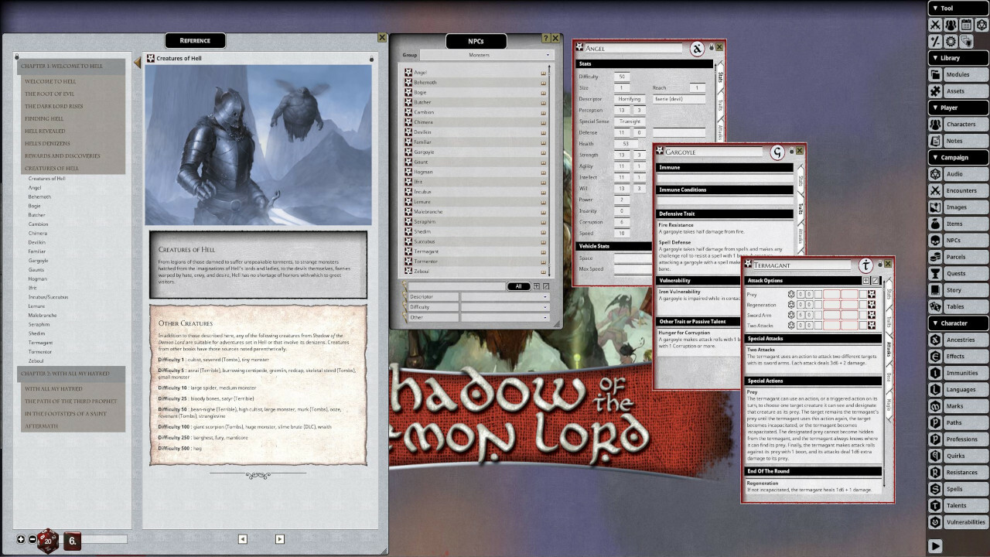Select Gargoyle in the NPCs list
Viewport: 990px width, 557px height.
point(423,152)
